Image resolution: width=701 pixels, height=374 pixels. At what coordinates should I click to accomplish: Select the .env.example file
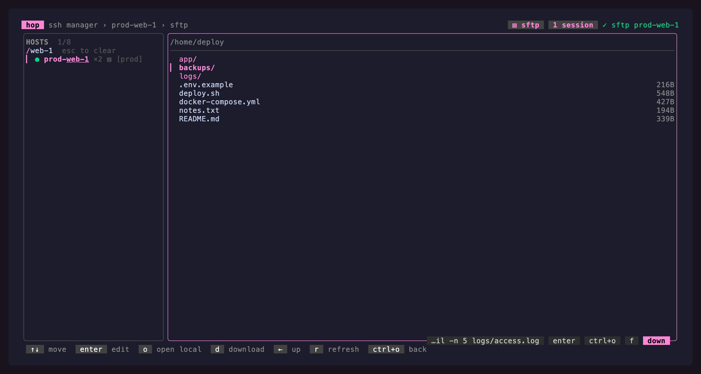pyautogui.click(x=206, y=85)
